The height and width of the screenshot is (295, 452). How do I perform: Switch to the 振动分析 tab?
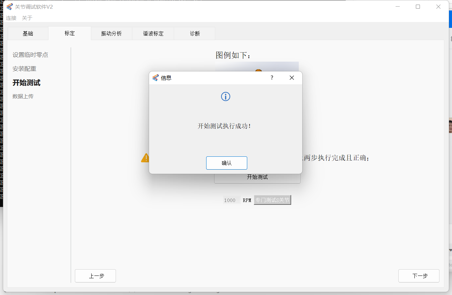[x=111, y=33]
